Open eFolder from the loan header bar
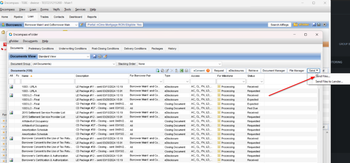Screen dimensions: 350x163 tap(301, 25)
